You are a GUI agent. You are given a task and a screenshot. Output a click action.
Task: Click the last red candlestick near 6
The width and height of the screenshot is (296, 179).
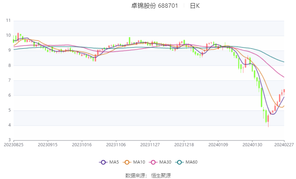pos(284,91)
